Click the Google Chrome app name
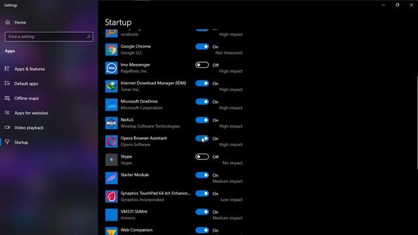Viewport: 418px width, 235px height. [135, 46]
